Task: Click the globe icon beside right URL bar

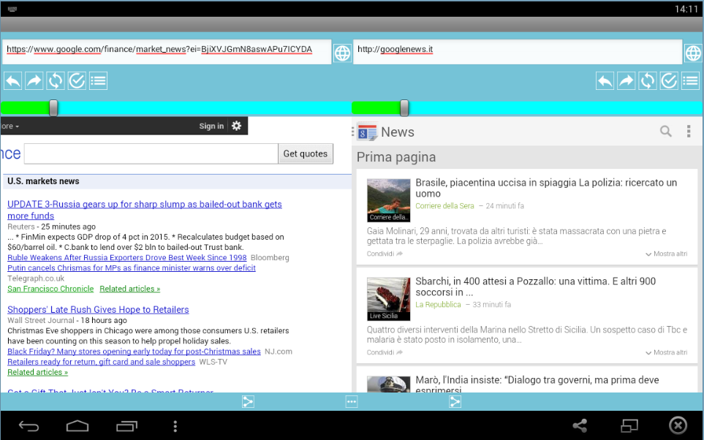Action: (693, 53)
